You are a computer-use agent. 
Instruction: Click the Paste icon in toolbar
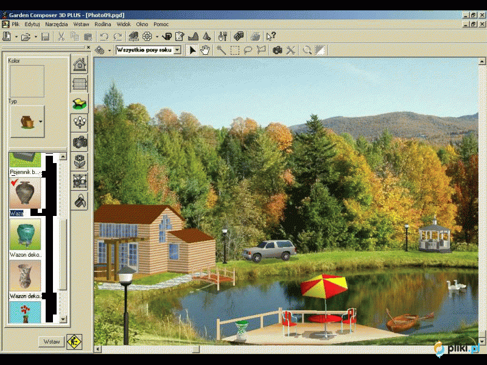click(88, 37)
